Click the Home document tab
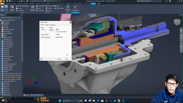 click(x=26, y=95)
